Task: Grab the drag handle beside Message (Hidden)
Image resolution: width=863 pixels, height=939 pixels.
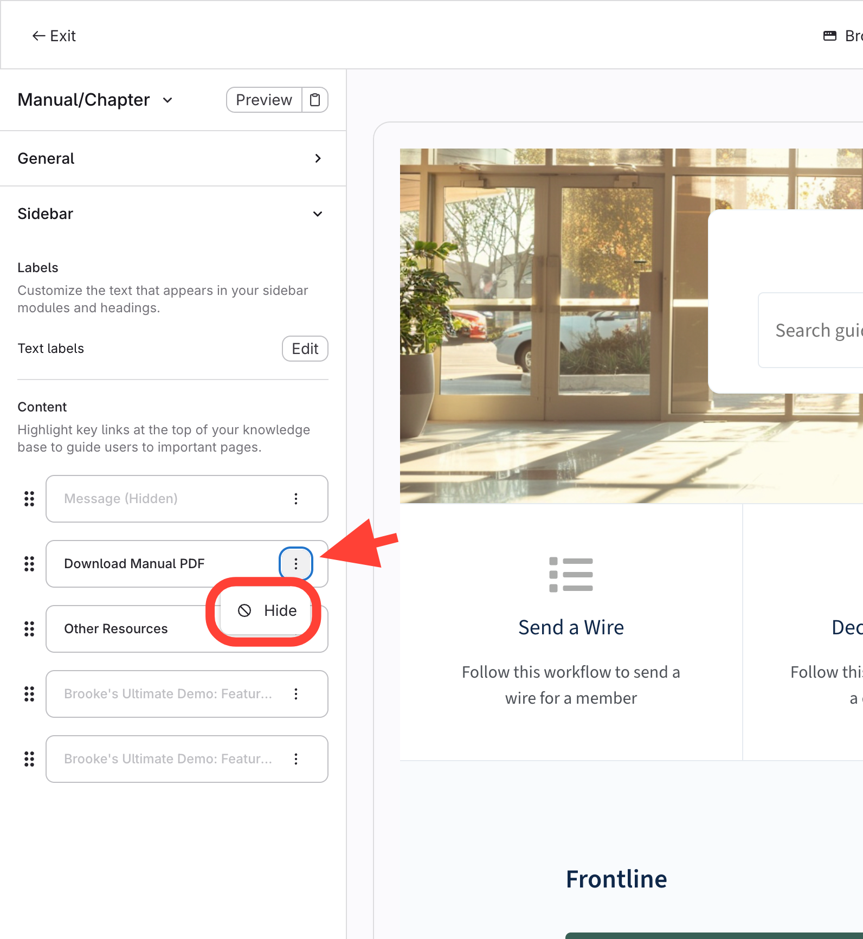Action: (29, 499)
